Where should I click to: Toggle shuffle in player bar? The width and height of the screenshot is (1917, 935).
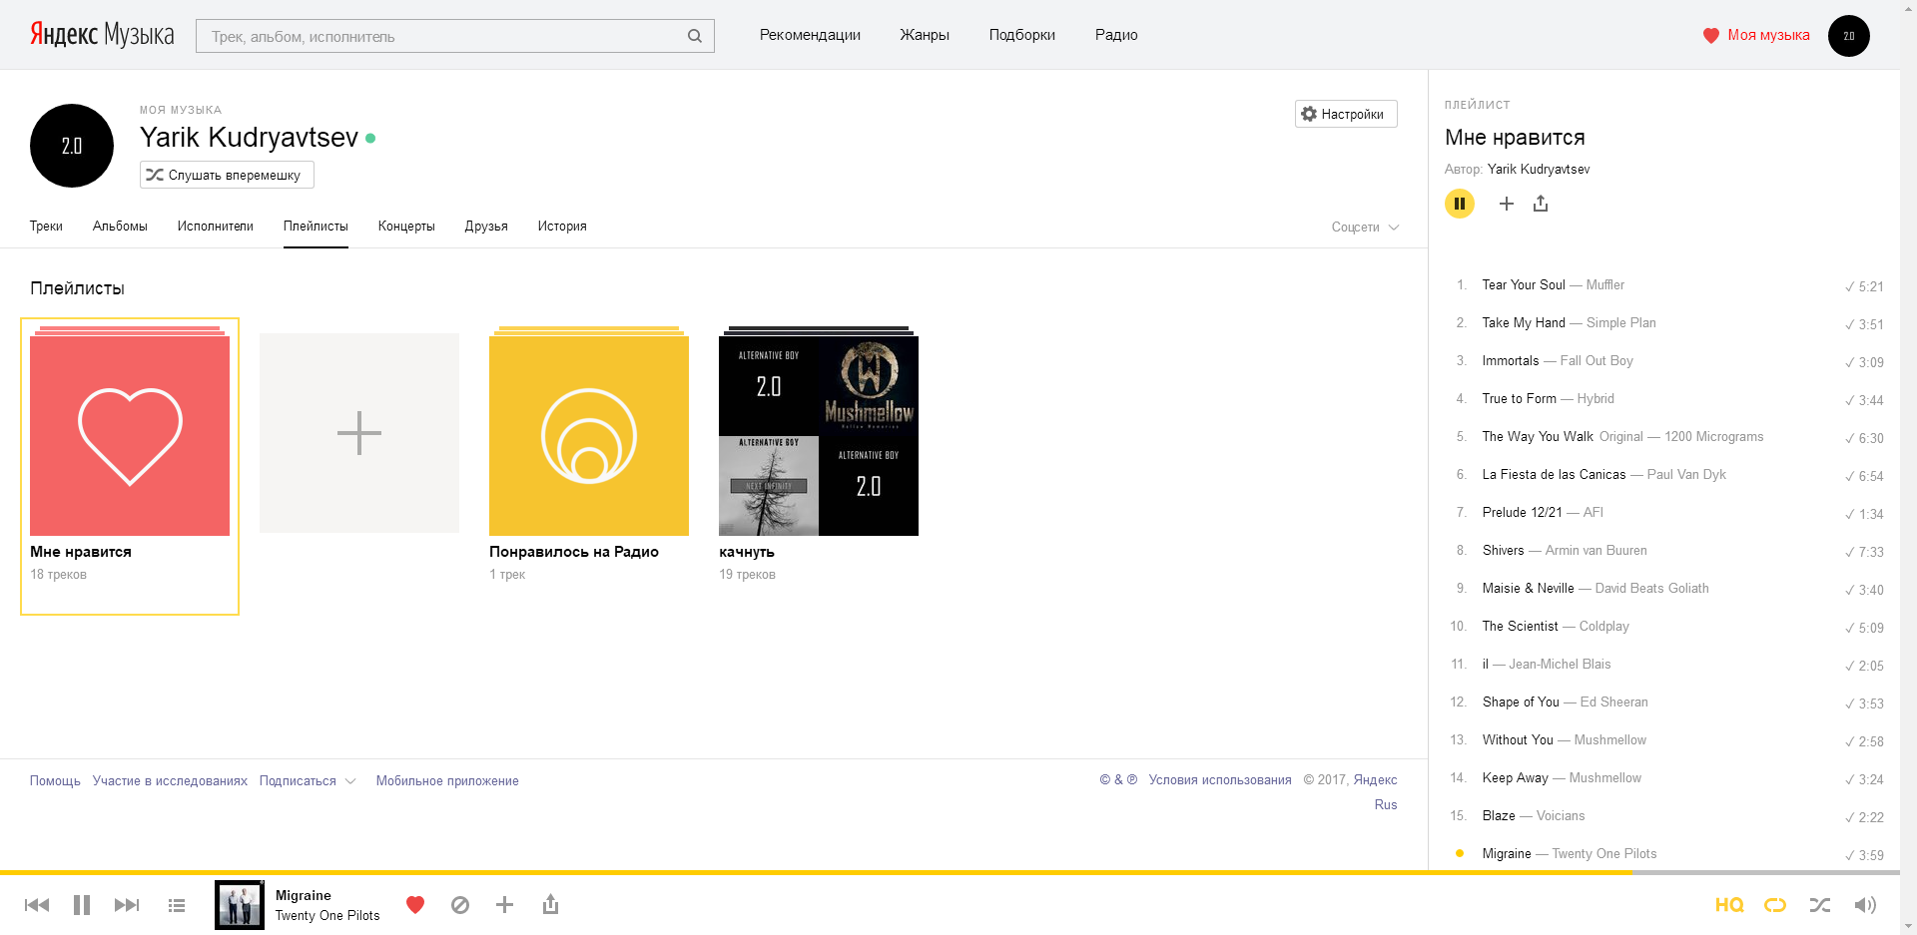tap(1820, 905)
